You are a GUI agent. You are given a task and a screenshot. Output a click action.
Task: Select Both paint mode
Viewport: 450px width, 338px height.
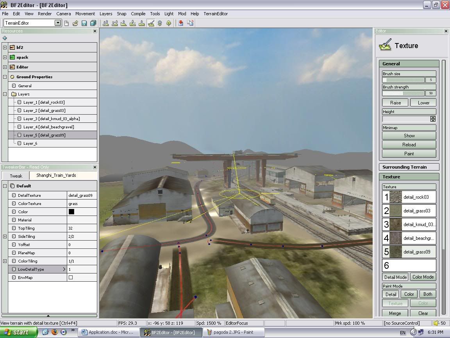tap(428, 294)
